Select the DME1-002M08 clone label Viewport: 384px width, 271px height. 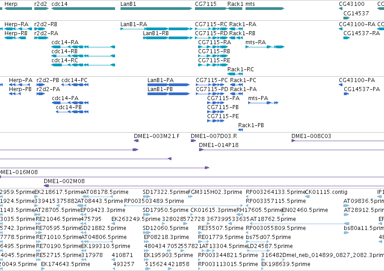[64, 181]
